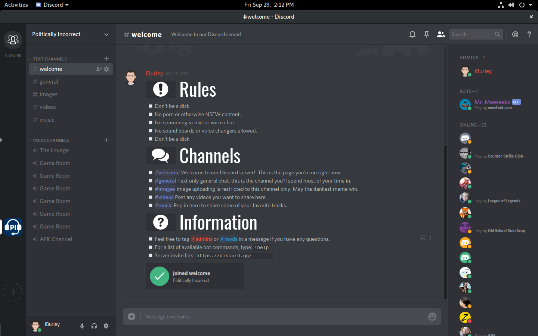Click the message list scrollbar
538x336 pixels.
pyautogui.click(x=446, y=222)
